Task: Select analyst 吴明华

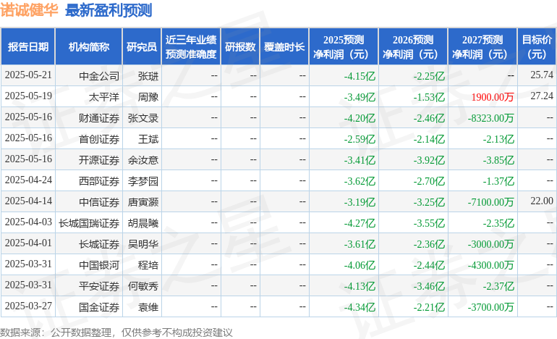Action: pos(143,243)
